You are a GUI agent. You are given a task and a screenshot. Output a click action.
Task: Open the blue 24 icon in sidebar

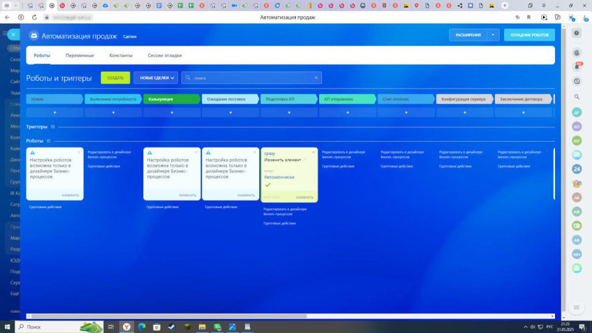pyautogui.click(x=576, y=169)
